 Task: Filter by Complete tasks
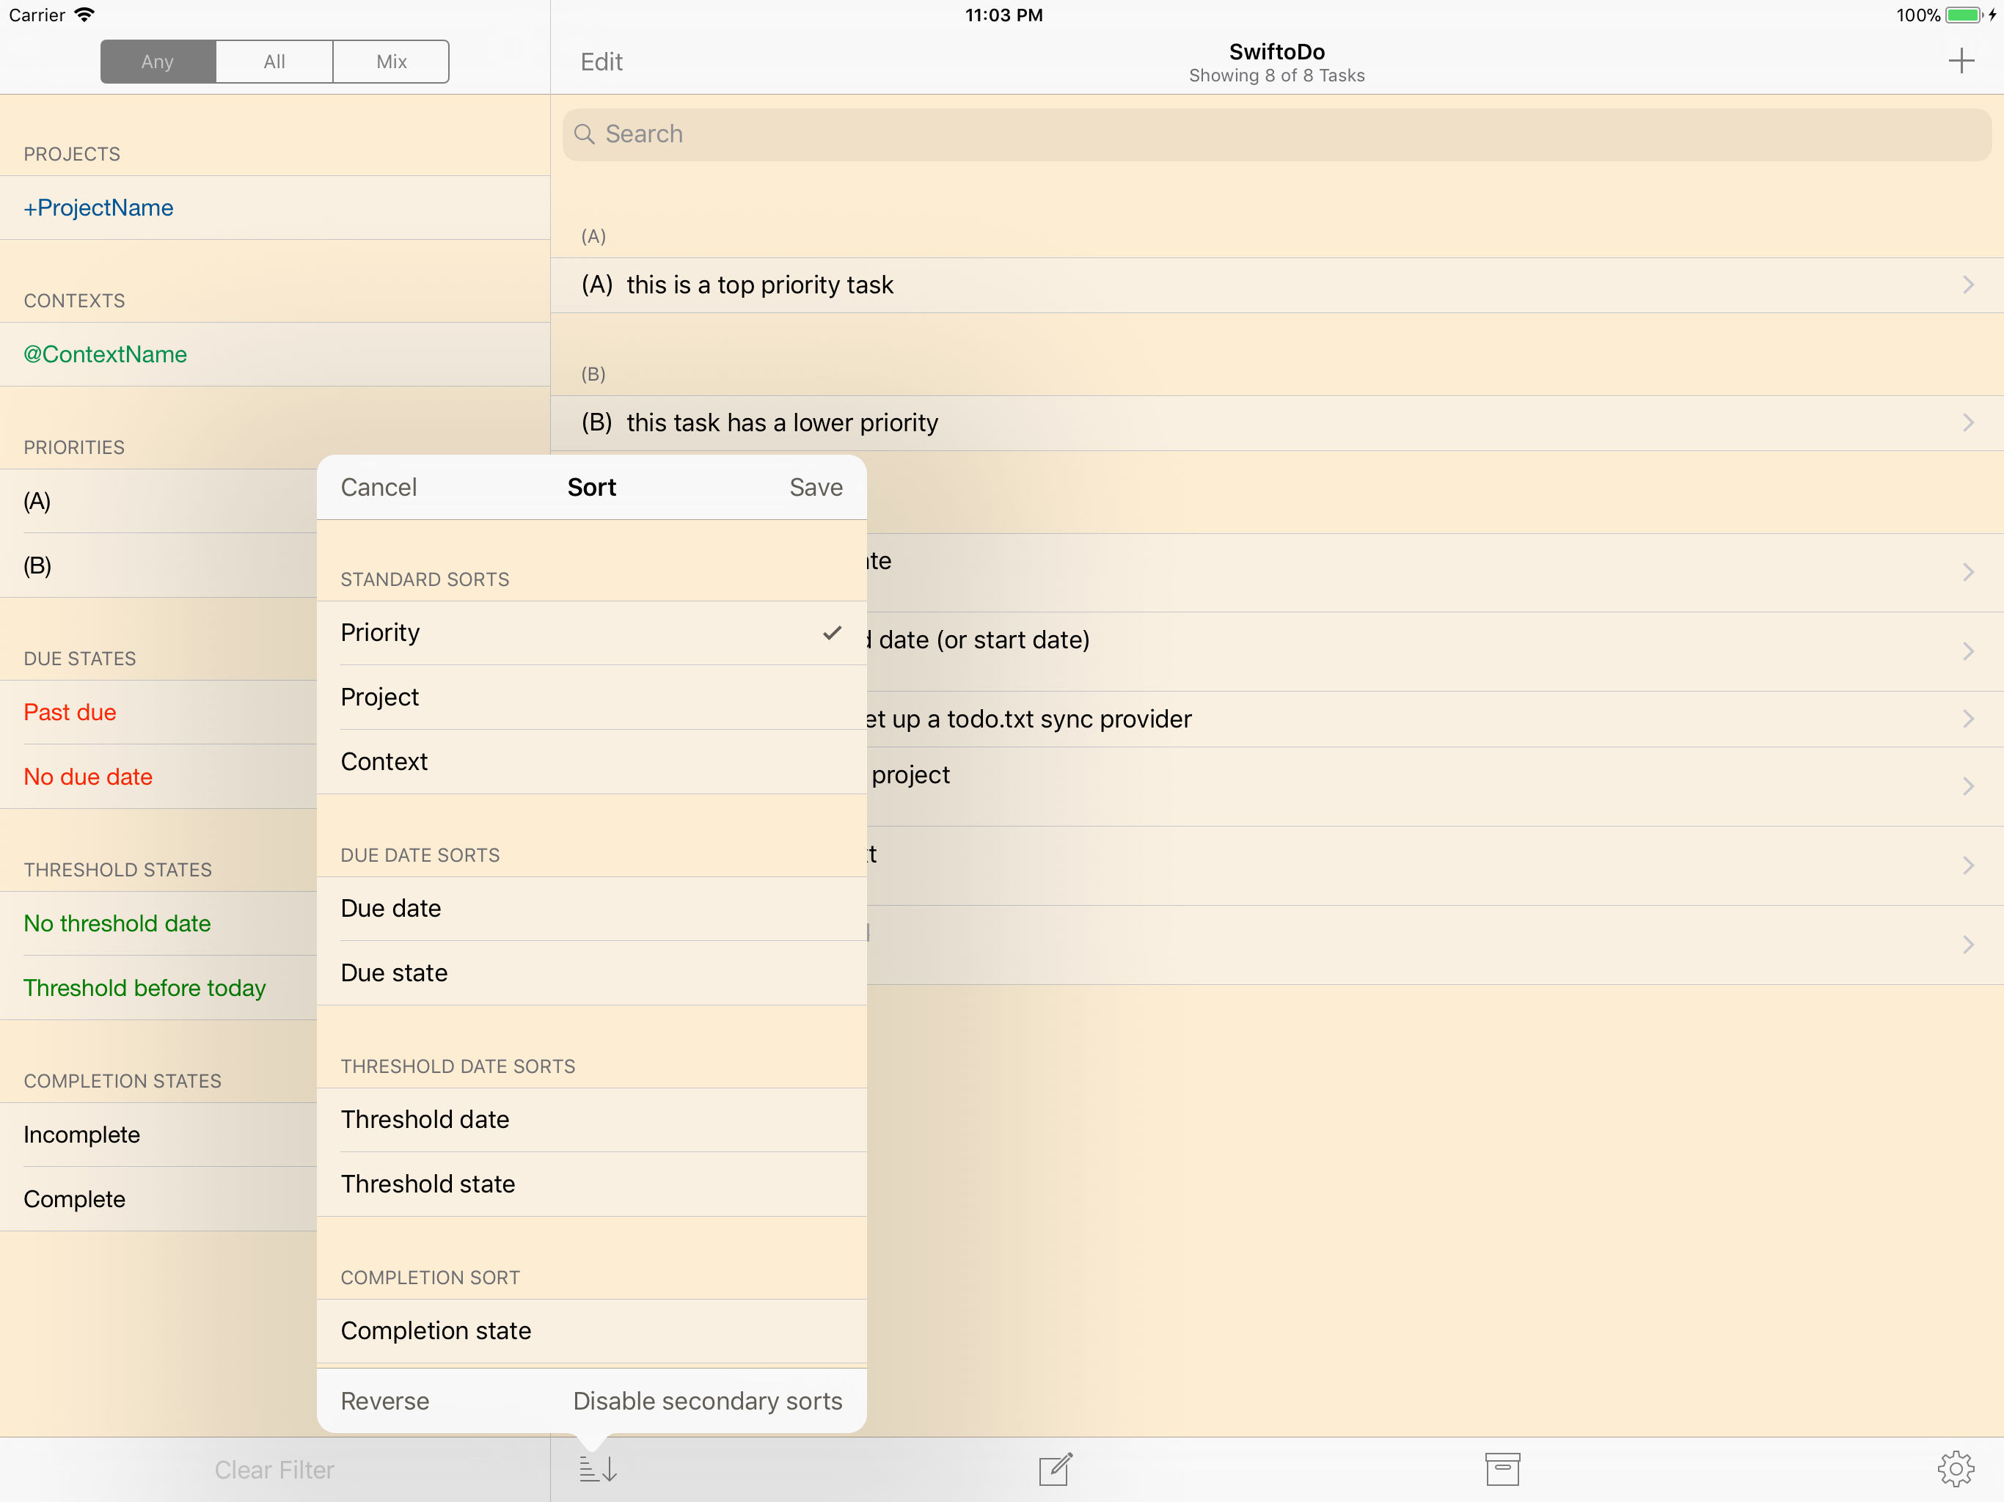tap(158, 1198)
